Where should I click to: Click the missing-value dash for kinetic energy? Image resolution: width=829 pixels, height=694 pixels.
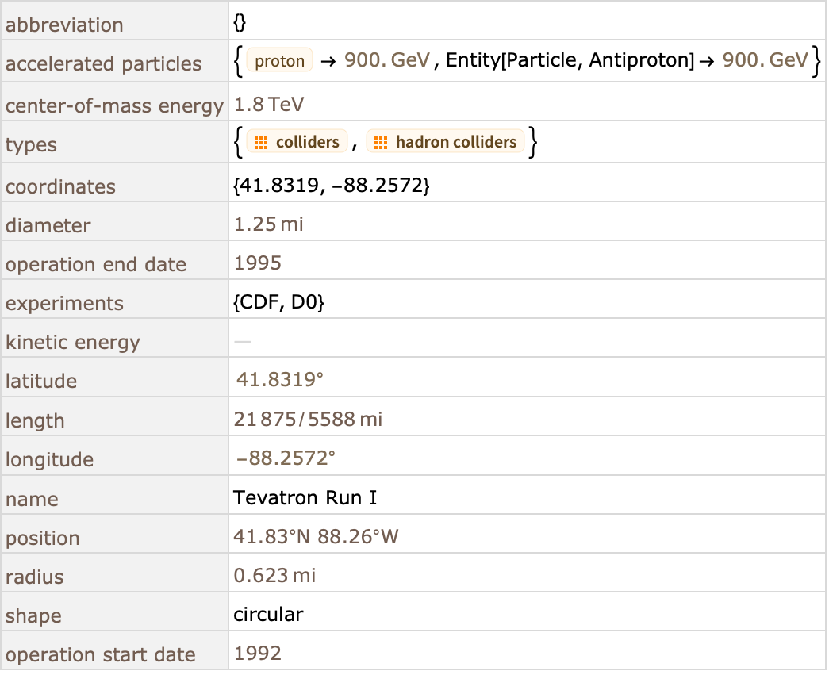243,342
